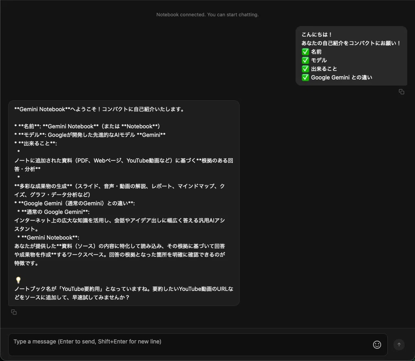Click the "Notebook connected. You can start chatting." status text
Screen dimensions: 415x361
[x=207, y=15]
